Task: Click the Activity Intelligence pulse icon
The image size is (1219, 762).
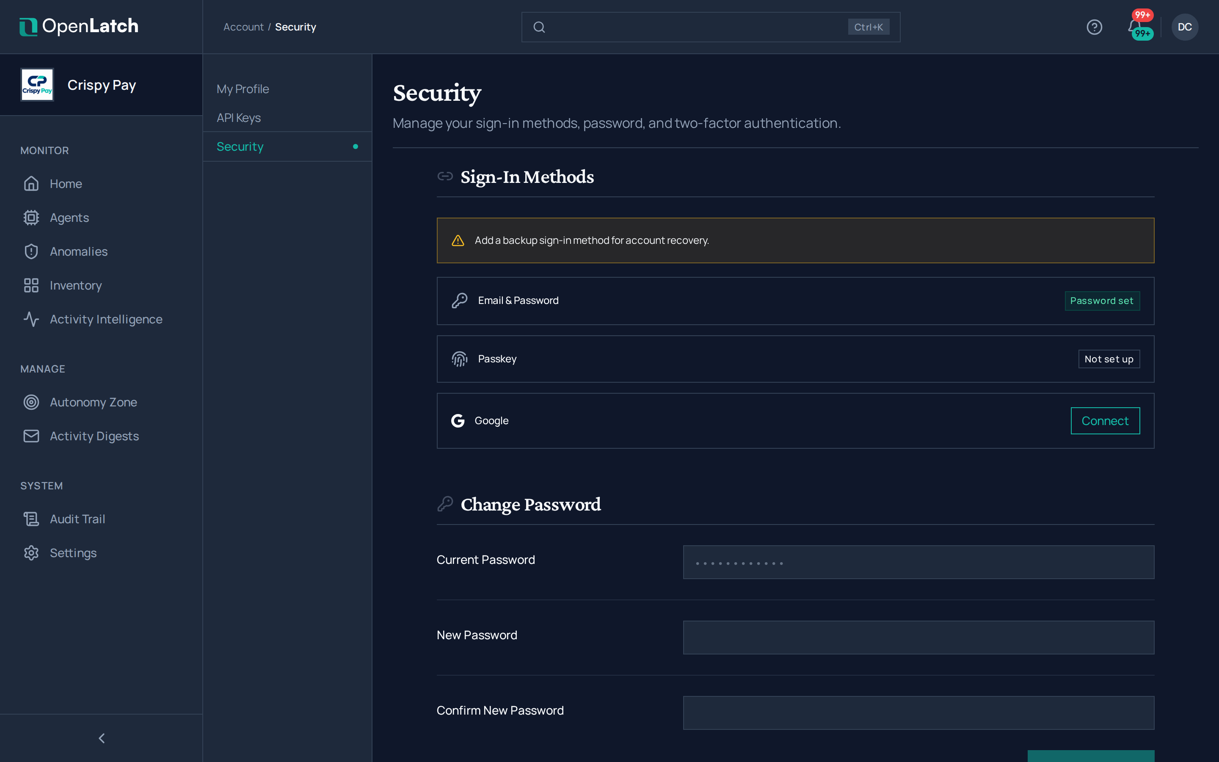Action: point(31,319)
